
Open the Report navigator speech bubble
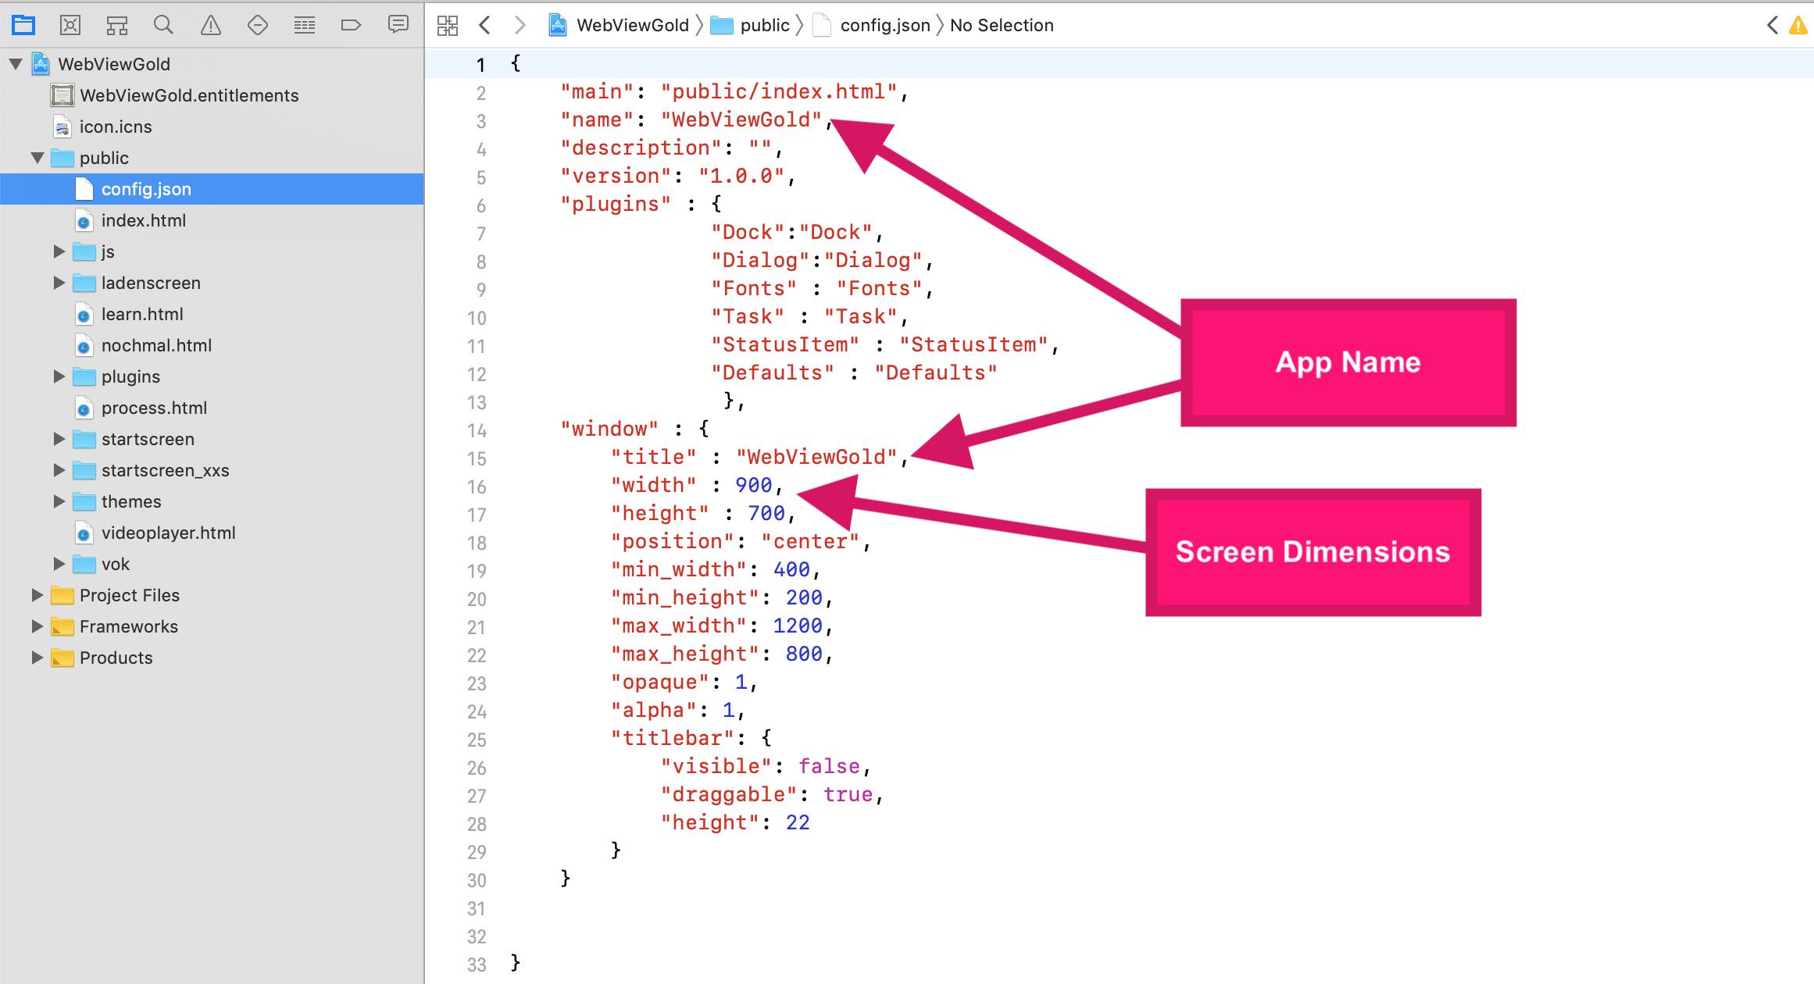(x=398, y=25)
